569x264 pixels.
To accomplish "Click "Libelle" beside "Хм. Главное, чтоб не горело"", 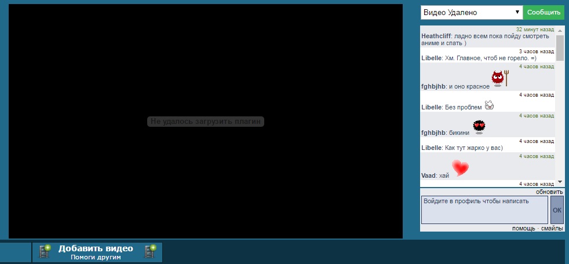I will tap(432, 58).
